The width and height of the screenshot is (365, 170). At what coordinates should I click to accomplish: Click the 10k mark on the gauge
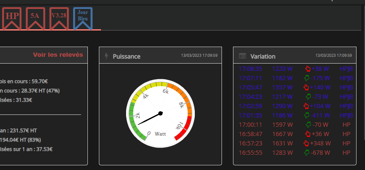pos(180,125)
